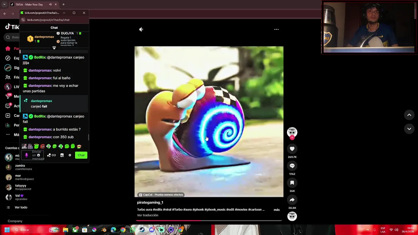
Task: Seek on the red video progress bar
Action: click(x=209, y=221)
